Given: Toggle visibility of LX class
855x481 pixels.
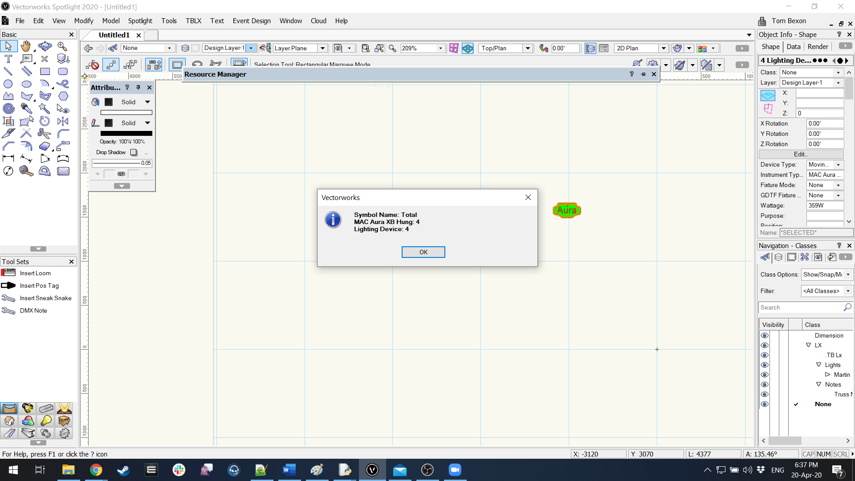Looking at the screenshot, I should coord(765,345).
